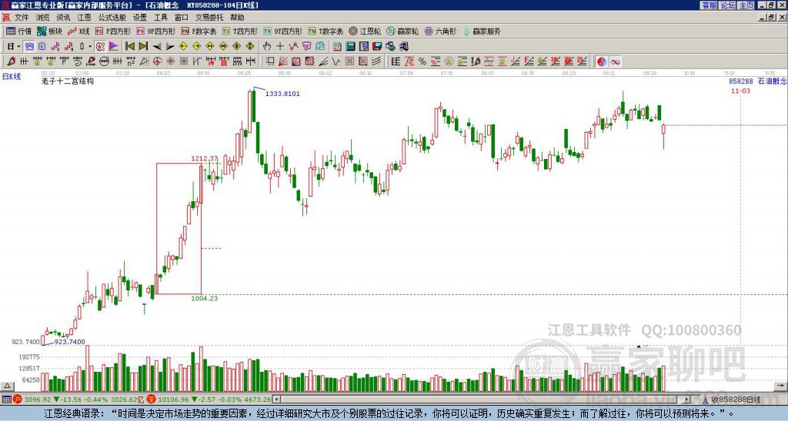Open the 公式选股 menu

tap(112, 18)
